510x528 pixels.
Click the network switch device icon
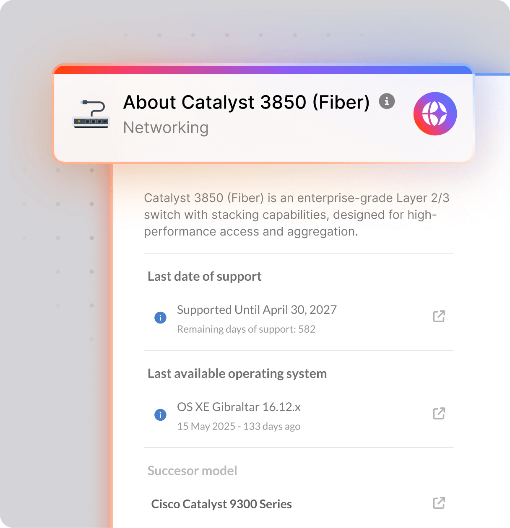point(91,114)
